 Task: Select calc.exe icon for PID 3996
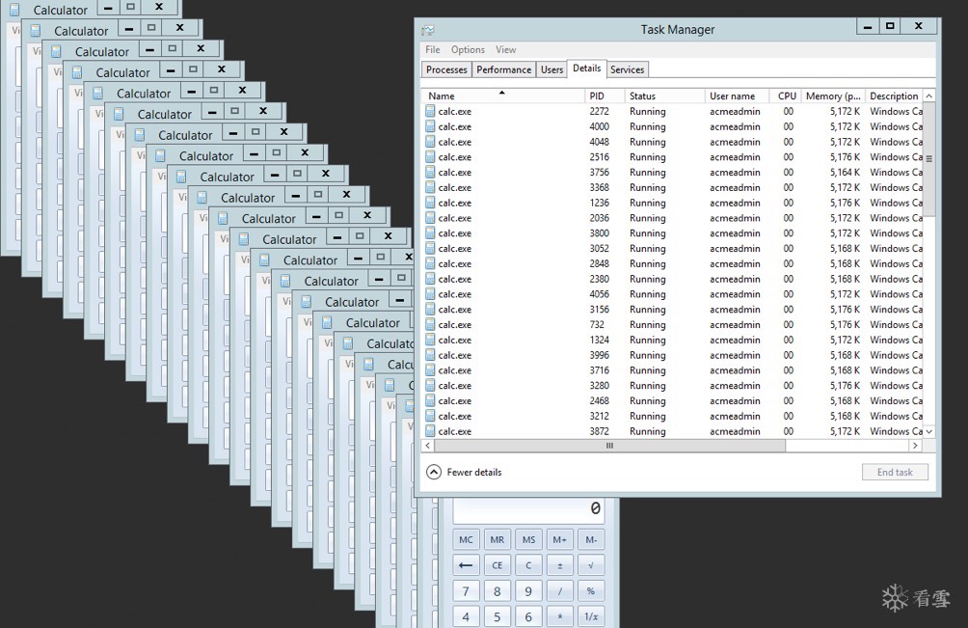click(430, 355)
